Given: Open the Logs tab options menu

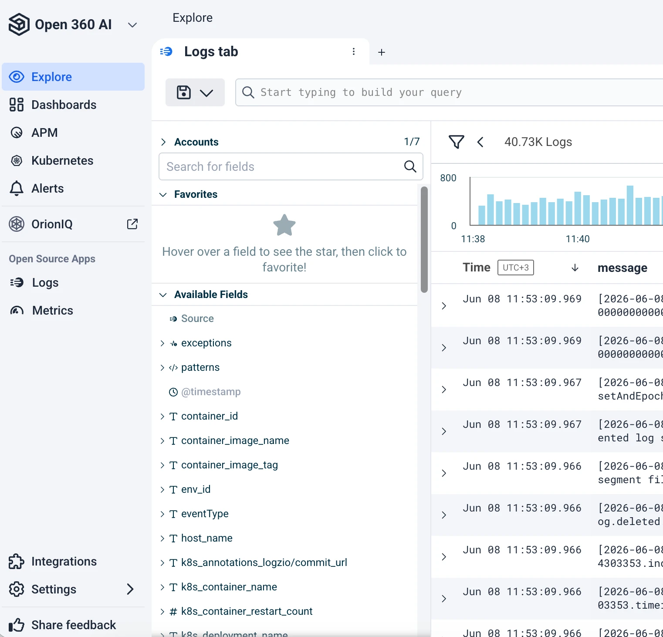Looking at the screenshot, I should [x=354, y=51].
